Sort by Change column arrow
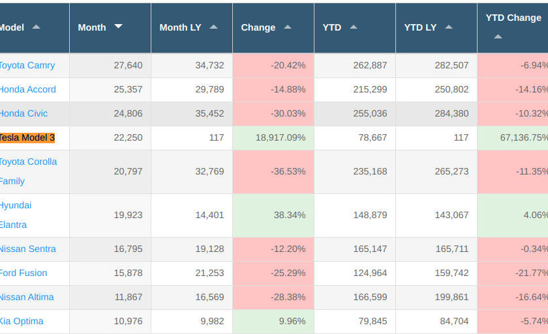Image resolution: width=548 pixels, height=334 pixels. pos(288,27)
